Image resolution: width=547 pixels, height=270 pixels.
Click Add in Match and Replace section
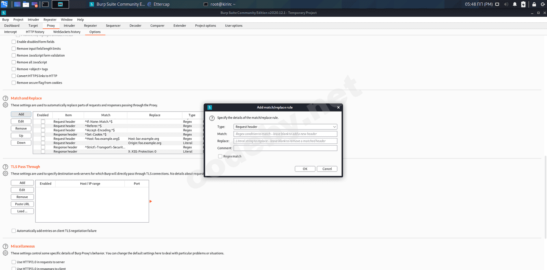click(21, 114)
